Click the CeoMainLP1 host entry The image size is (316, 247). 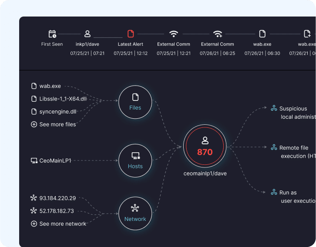click(x=55, y=161)
